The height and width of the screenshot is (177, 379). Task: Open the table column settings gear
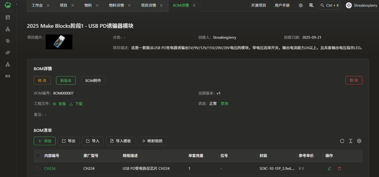359,141
